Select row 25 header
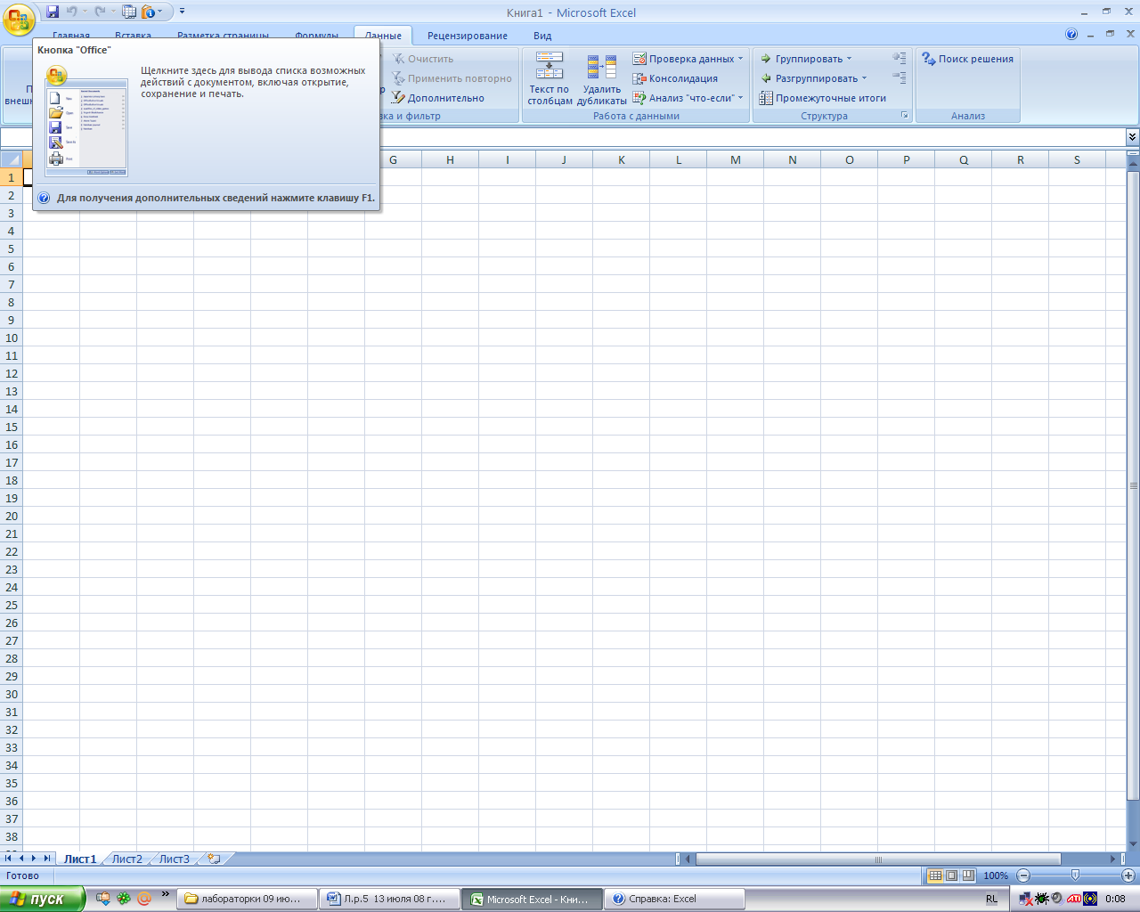Viewport: 1140px width, 912px height. point(11,605)
